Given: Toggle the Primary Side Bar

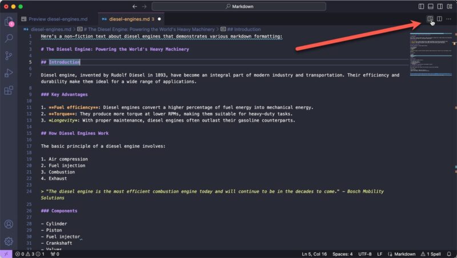Looking at the screenshot, I should 421,6.
